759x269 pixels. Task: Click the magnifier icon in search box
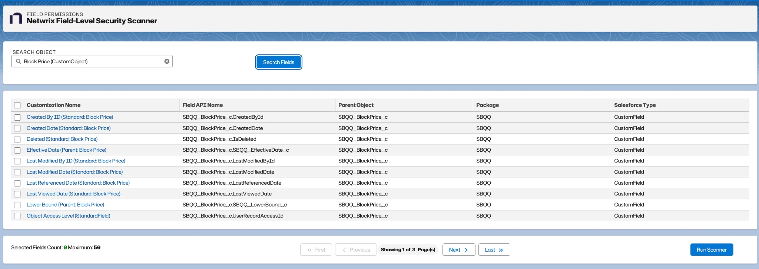(18, 61)
